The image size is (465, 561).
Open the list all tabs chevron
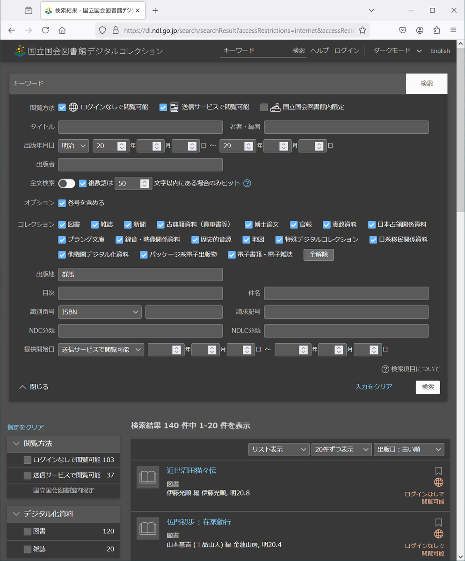point(371,10)
